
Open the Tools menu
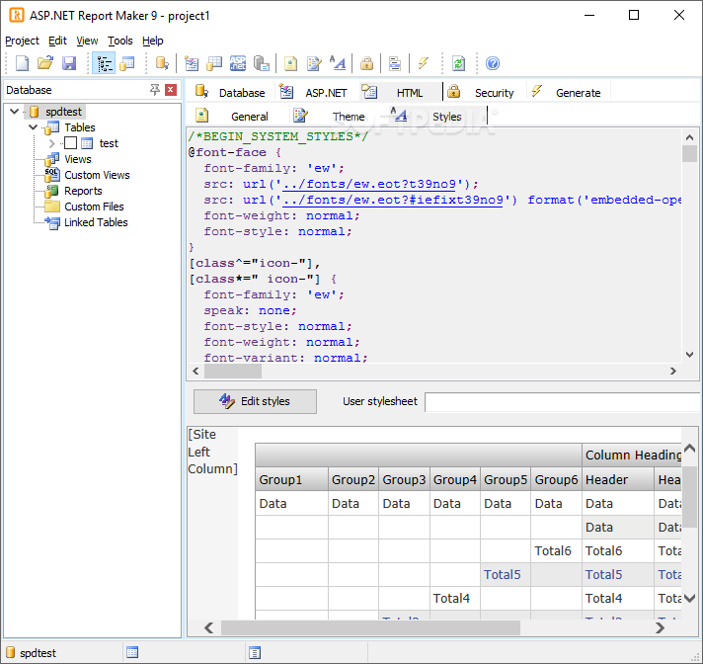click(x=120, y=41)
